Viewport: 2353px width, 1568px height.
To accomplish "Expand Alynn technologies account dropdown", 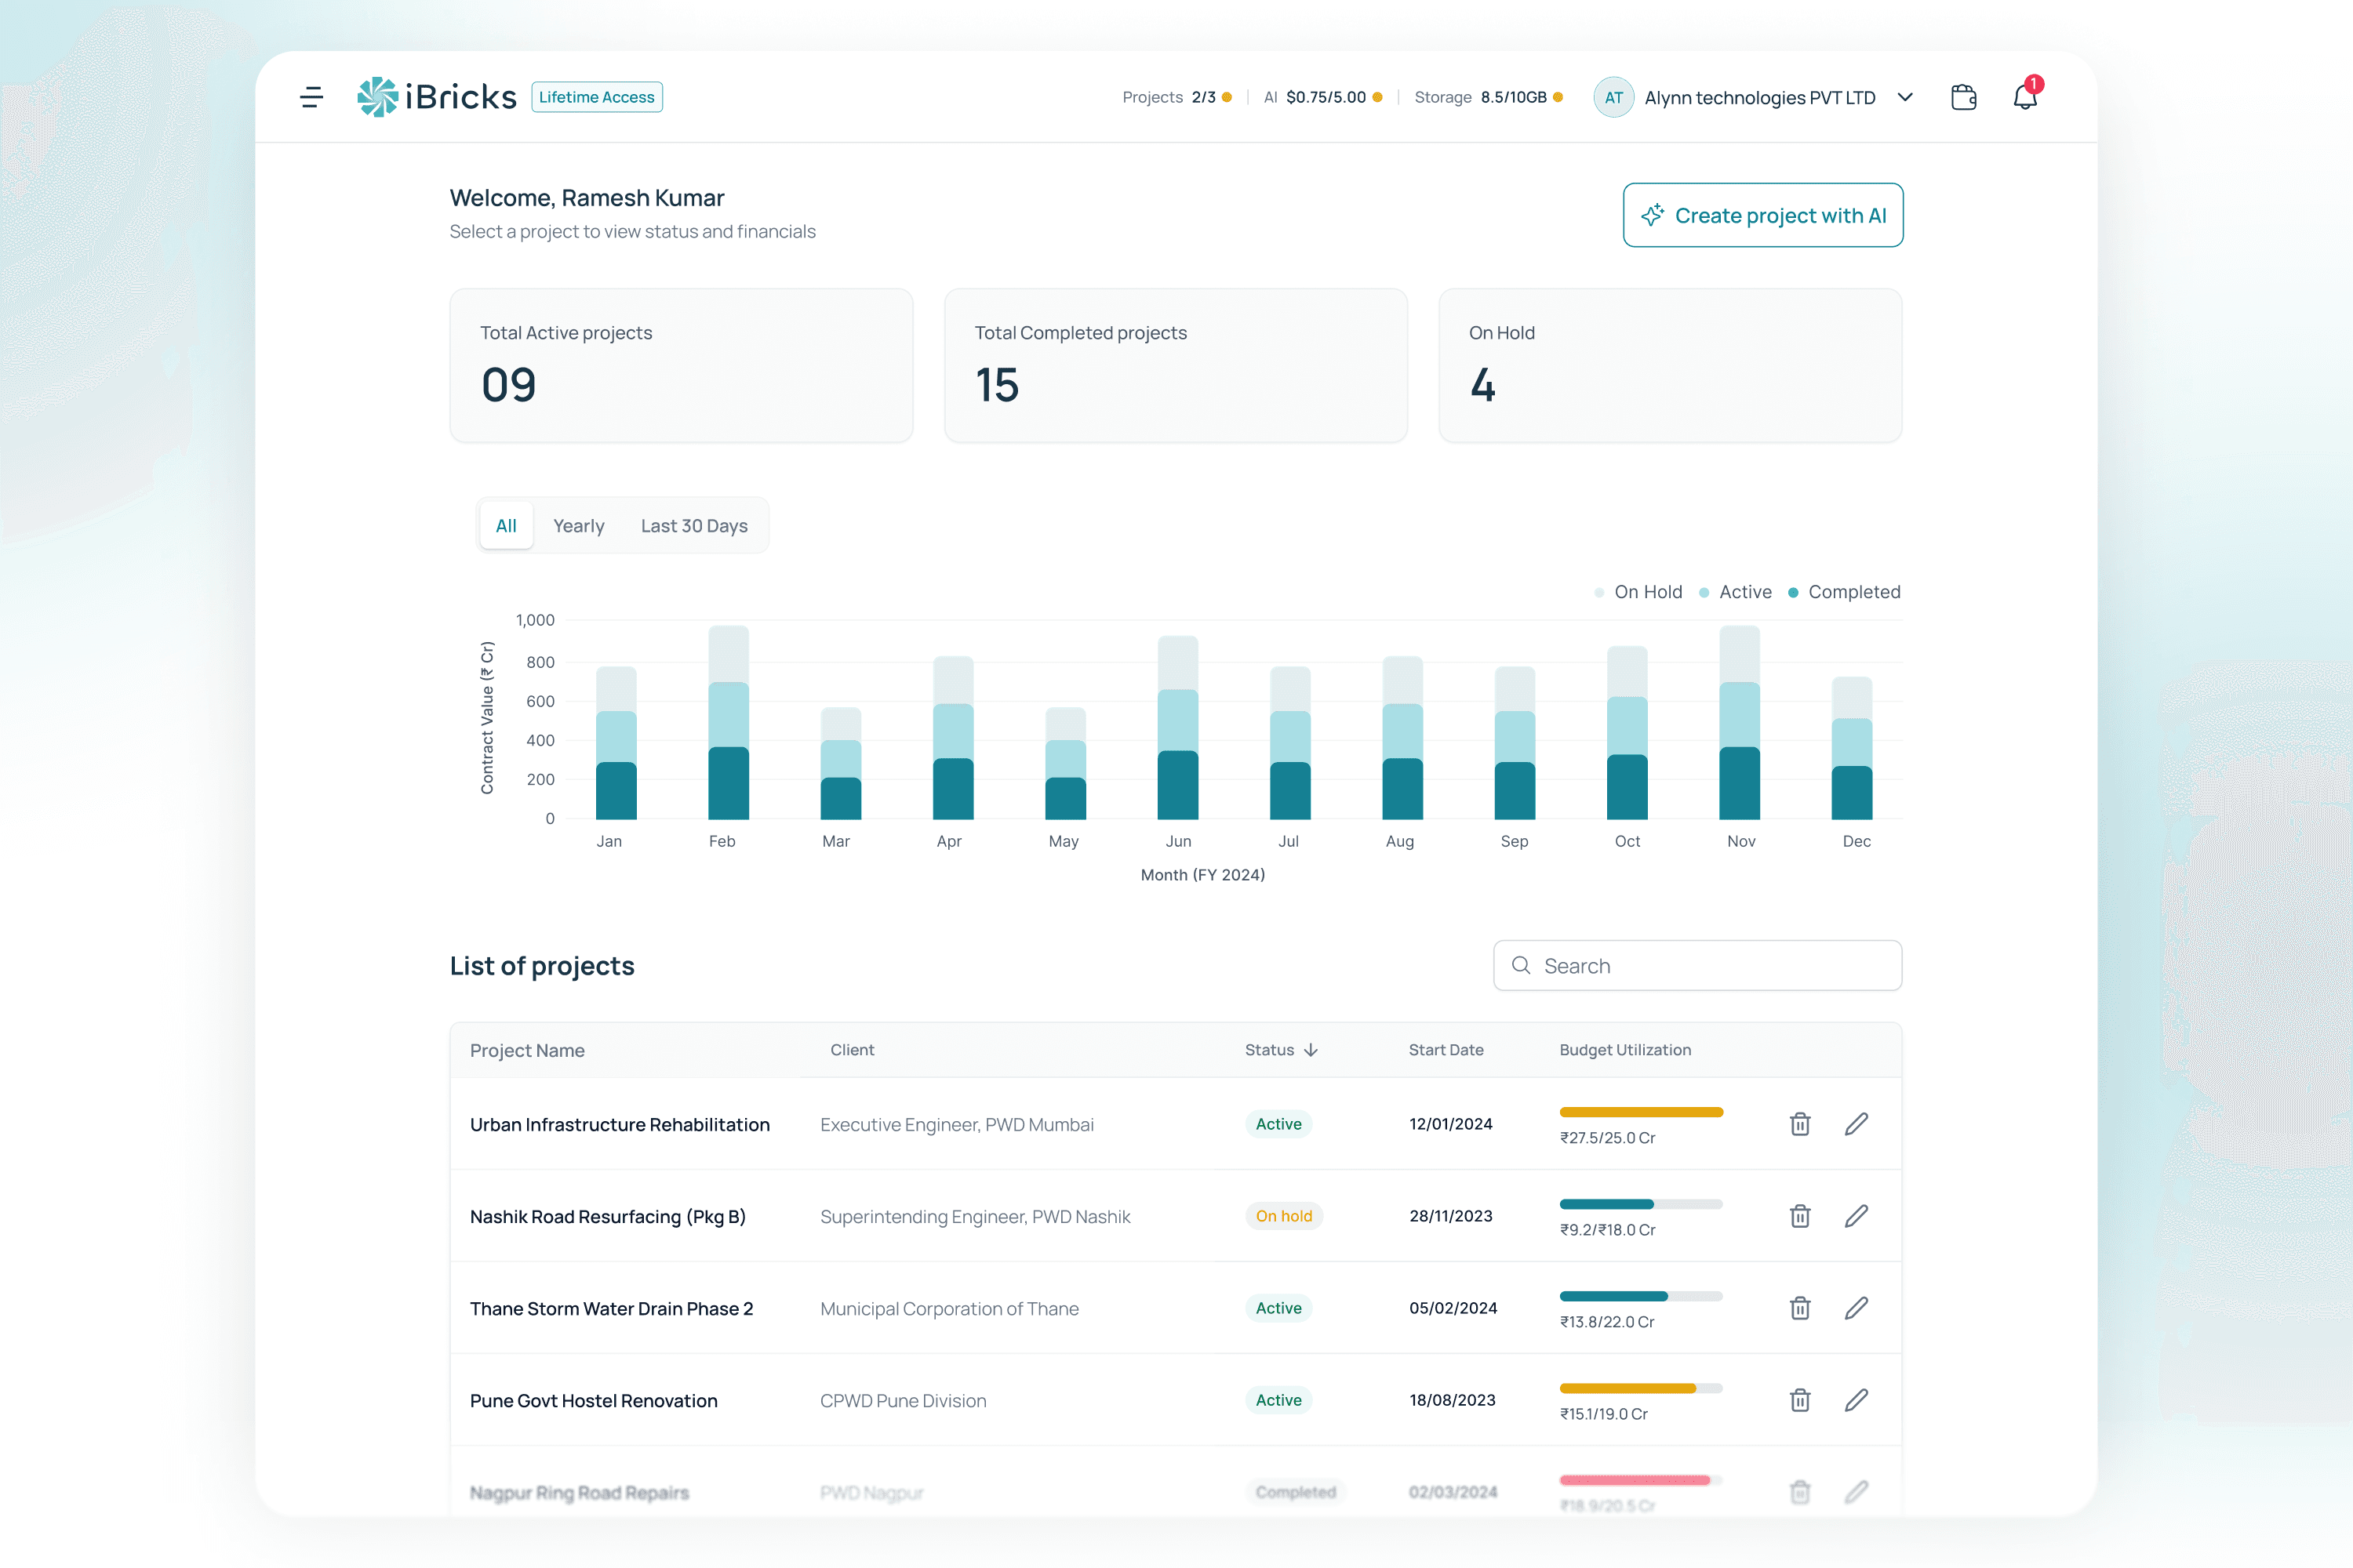I will [1905, 97].
